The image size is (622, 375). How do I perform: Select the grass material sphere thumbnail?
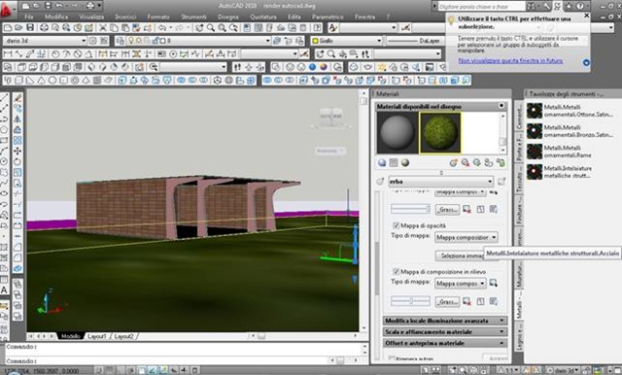pyautogui.click(x=440, y=132)
